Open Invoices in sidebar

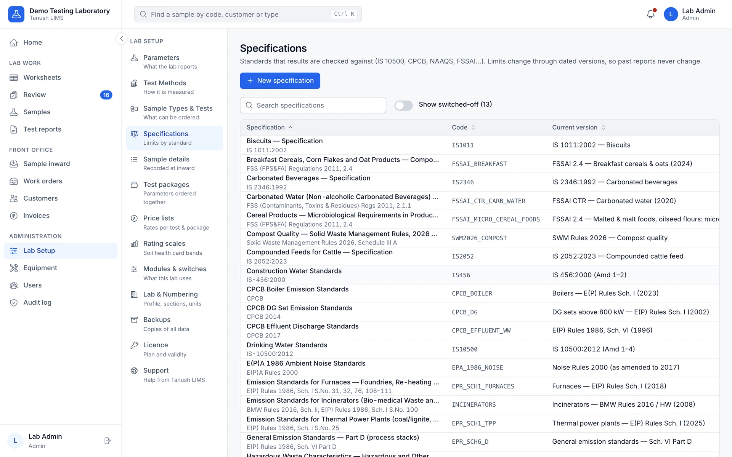coord(61,216)
